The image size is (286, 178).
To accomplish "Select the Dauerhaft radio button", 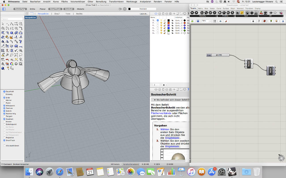I will (4, 91).
